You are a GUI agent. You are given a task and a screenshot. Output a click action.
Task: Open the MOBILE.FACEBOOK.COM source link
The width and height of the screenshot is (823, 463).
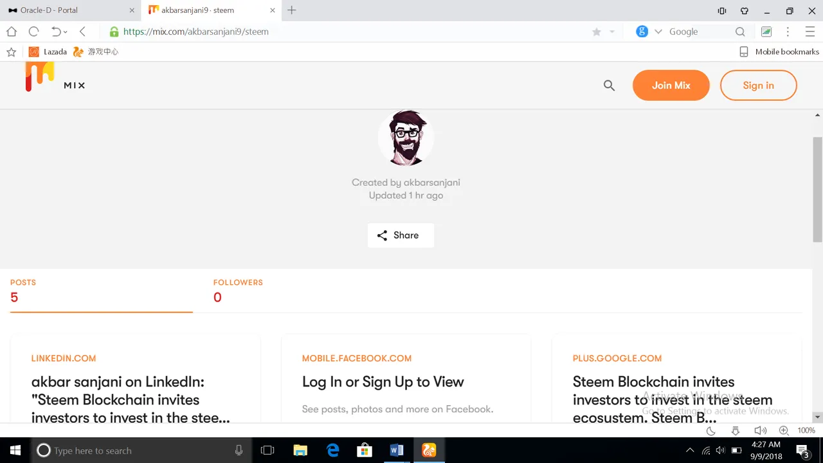[357, 358]
